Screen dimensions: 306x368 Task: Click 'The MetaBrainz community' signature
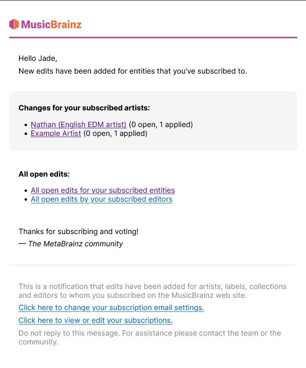(x=75, y=243)
